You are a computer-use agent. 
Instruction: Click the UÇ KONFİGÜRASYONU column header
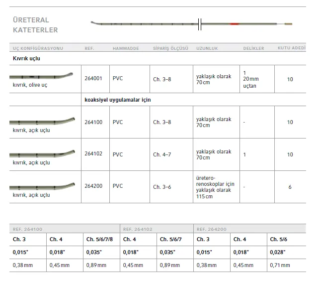(38, 49)
